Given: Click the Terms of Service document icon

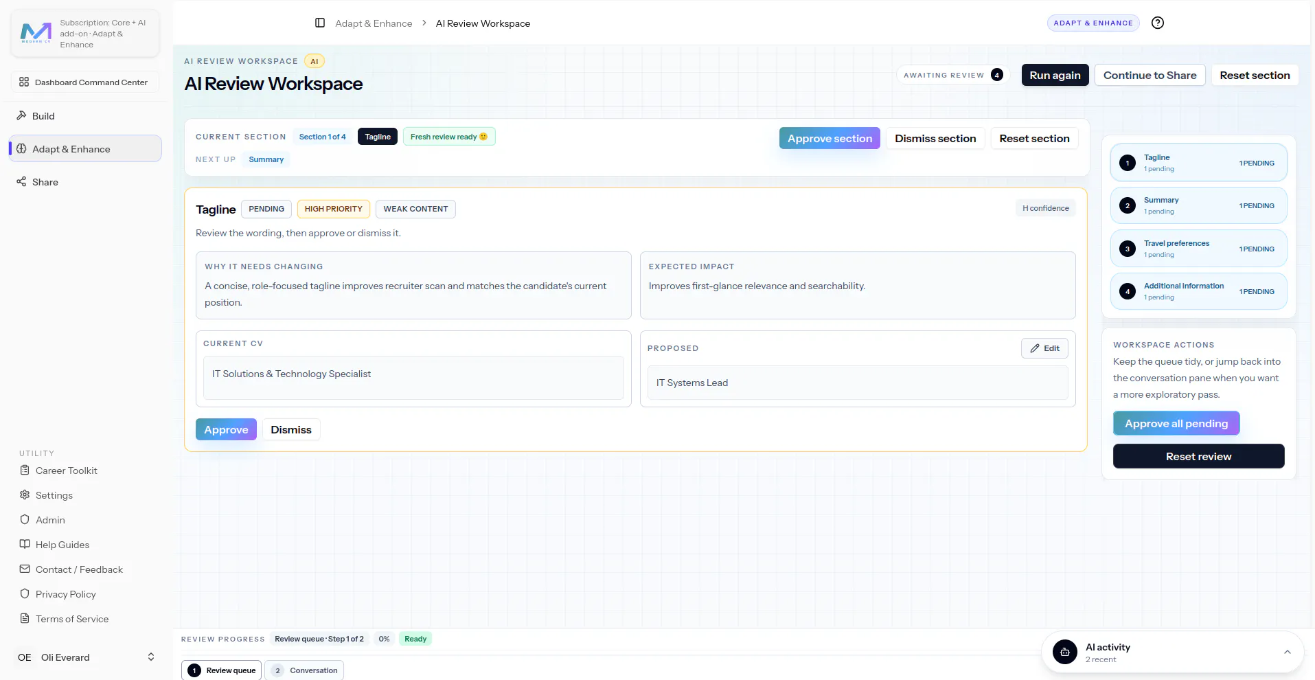Looking at the screenshot, I should click(25, 618).
